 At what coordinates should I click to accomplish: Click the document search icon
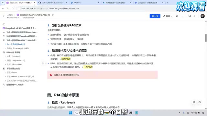coord(190,16)
